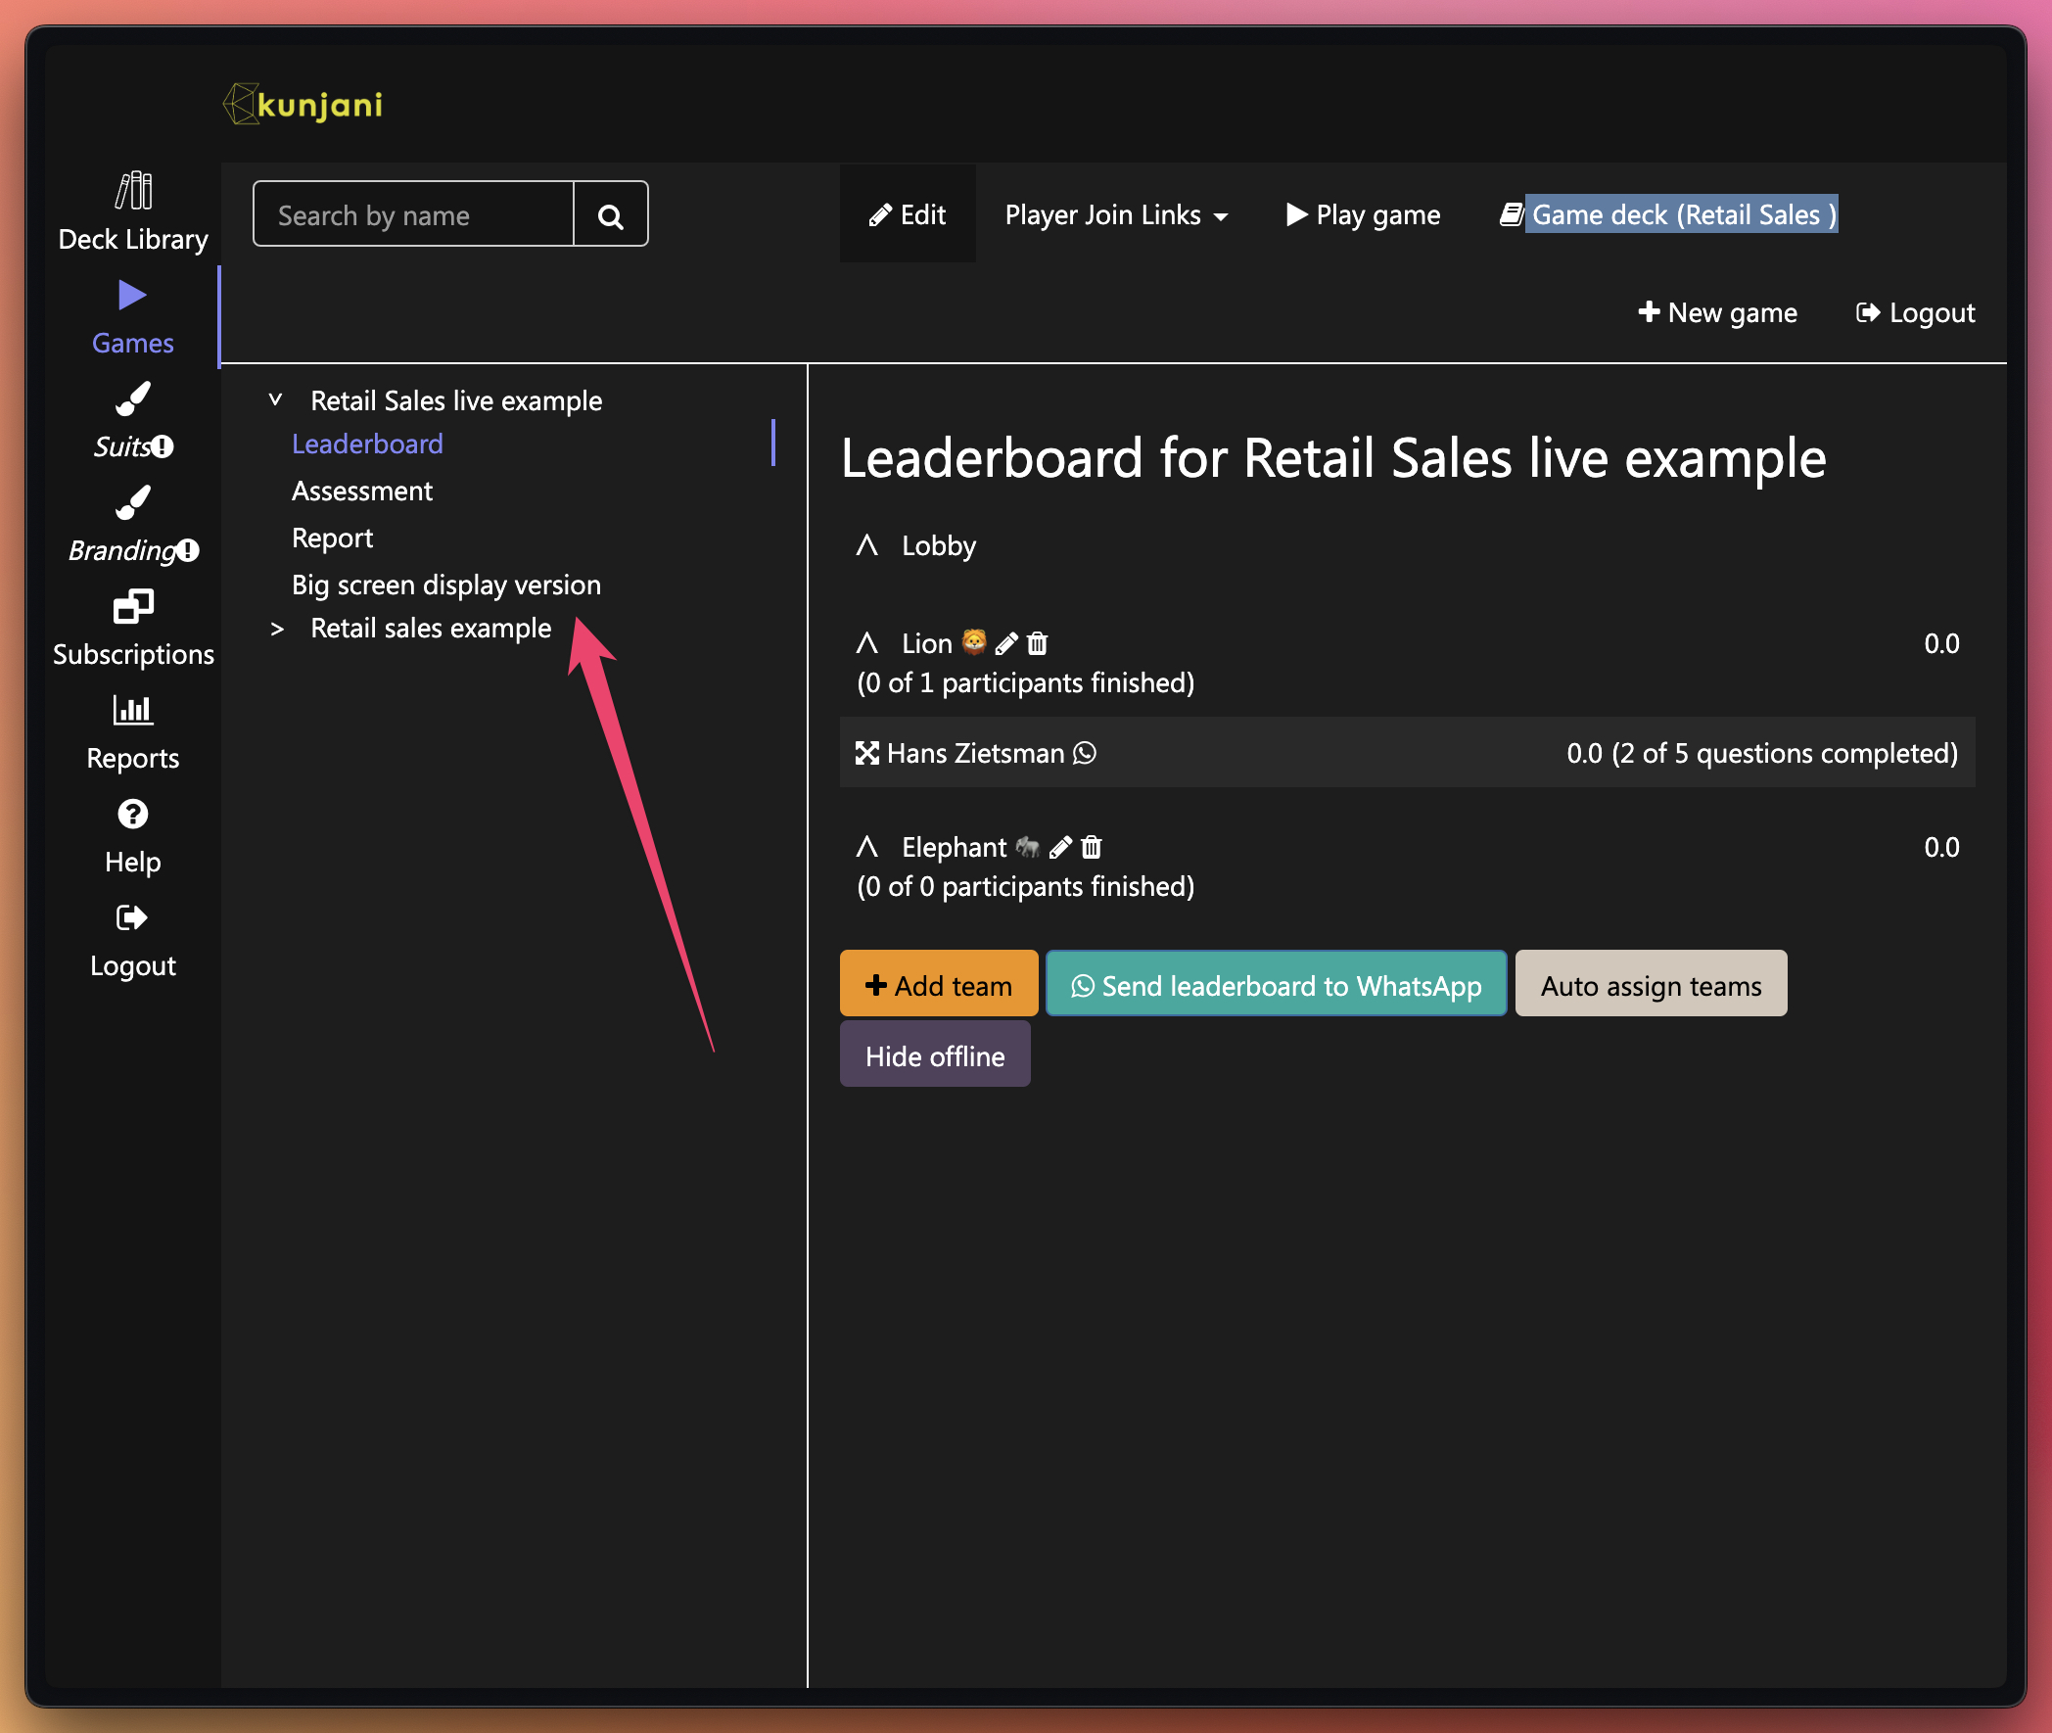The width and height of the screenshot is (2052, 1733).
Task: Click the Help question mark icon
Action: point(132,814)
